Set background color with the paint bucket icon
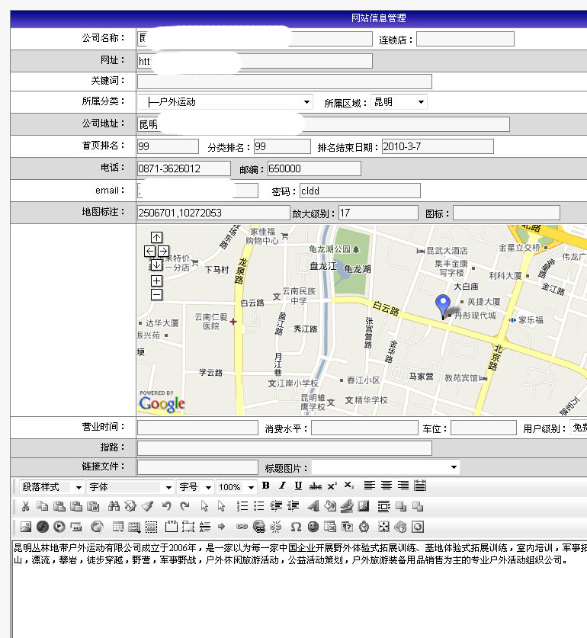Image resolution: width=587 pixels, height=638 pixels. 330,506
